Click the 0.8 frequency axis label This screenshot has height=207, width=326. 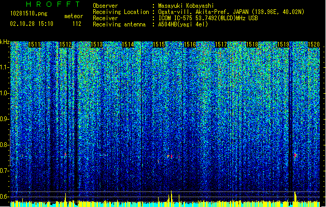[x=5, y=145]
